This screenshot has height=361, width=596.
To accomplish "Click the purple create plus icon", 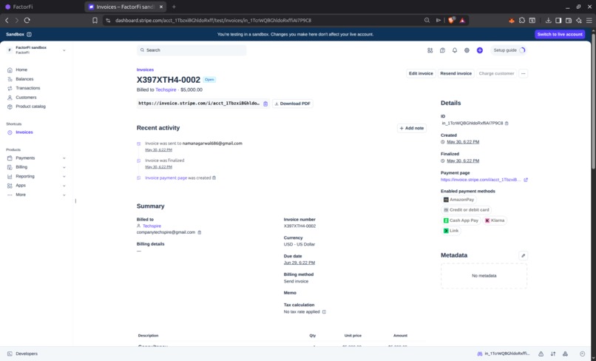I will [480, 50].
